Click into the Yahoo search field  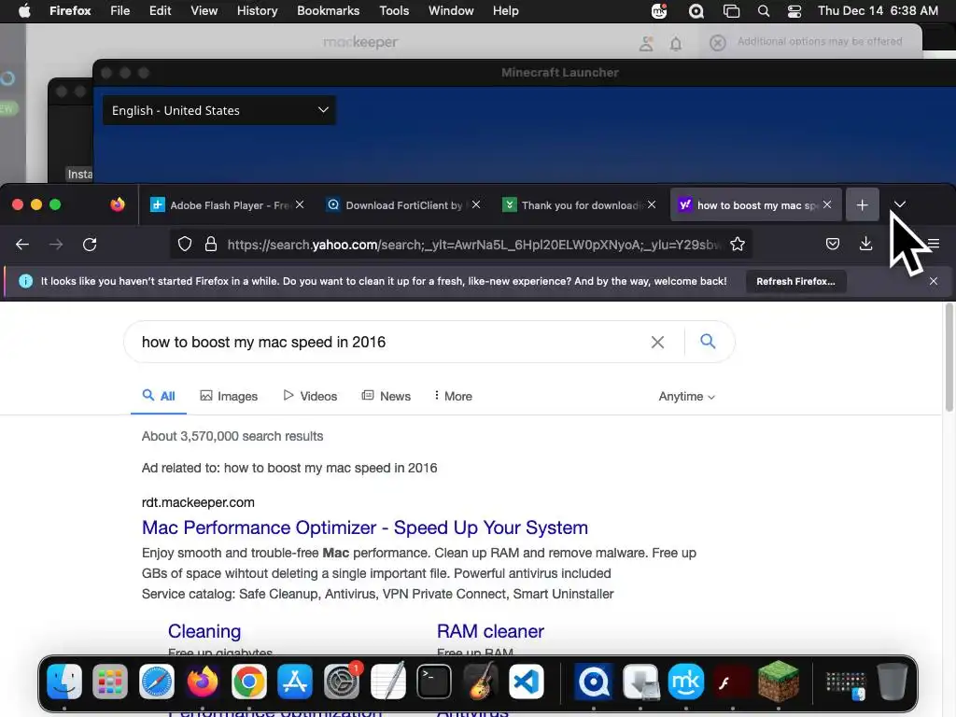click(x=390, y=342)
